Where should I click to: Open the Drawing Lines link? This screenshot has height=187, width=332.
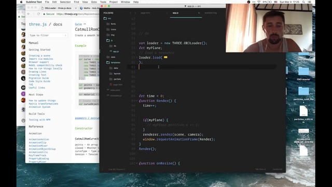pyautogui.click(x=37, y=72)
